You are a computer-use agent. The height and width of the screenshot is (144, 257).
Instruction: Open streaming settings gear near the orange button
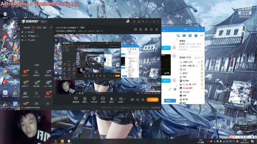pyautogui.click(x=143, y=99)
